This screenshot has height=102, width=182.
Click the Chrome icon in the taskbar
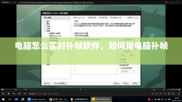[x=51, y=99]
